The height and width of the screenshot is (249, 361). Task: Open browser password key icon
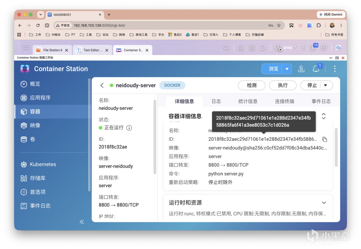[x=271, y=25]
